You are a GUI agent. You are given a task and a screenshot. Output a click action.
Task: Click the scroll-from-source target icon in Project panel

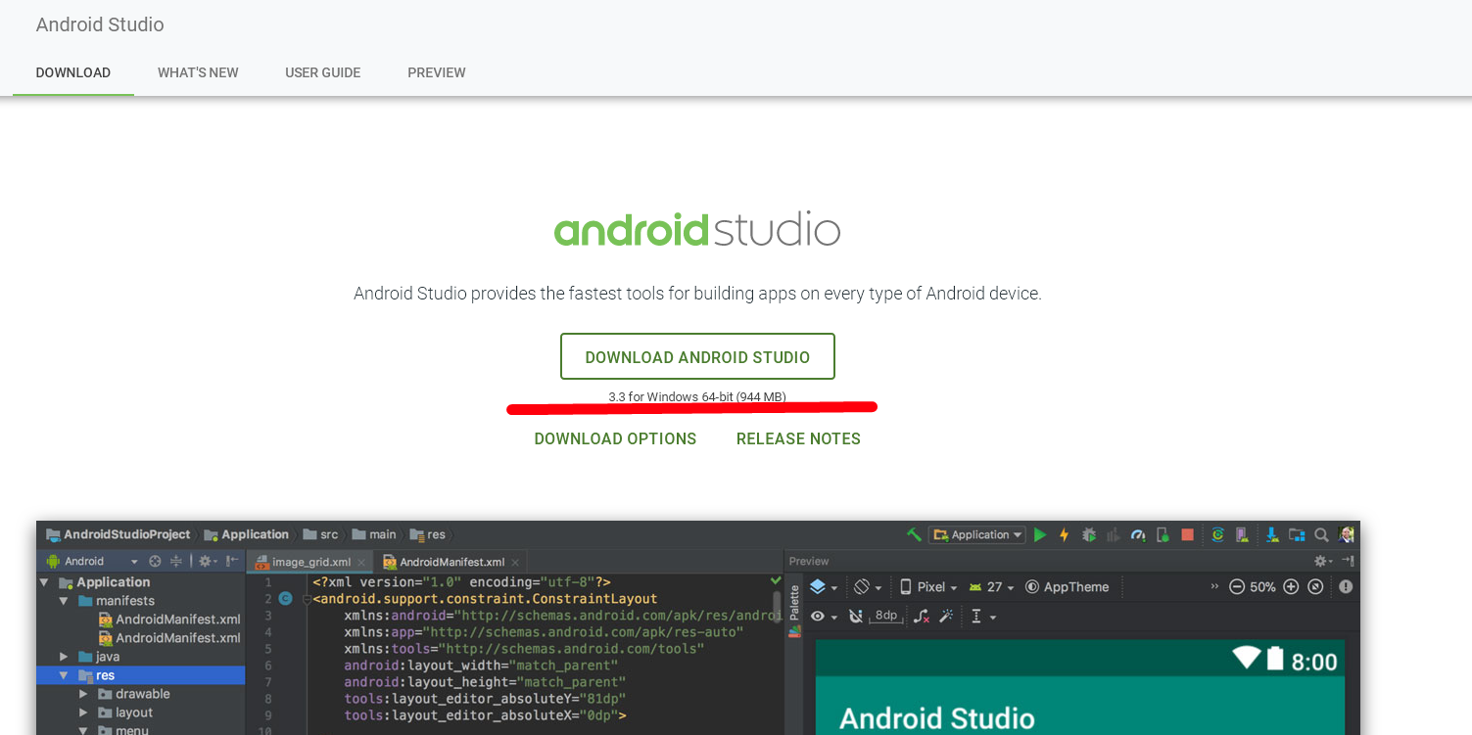(x=155, y=561)
